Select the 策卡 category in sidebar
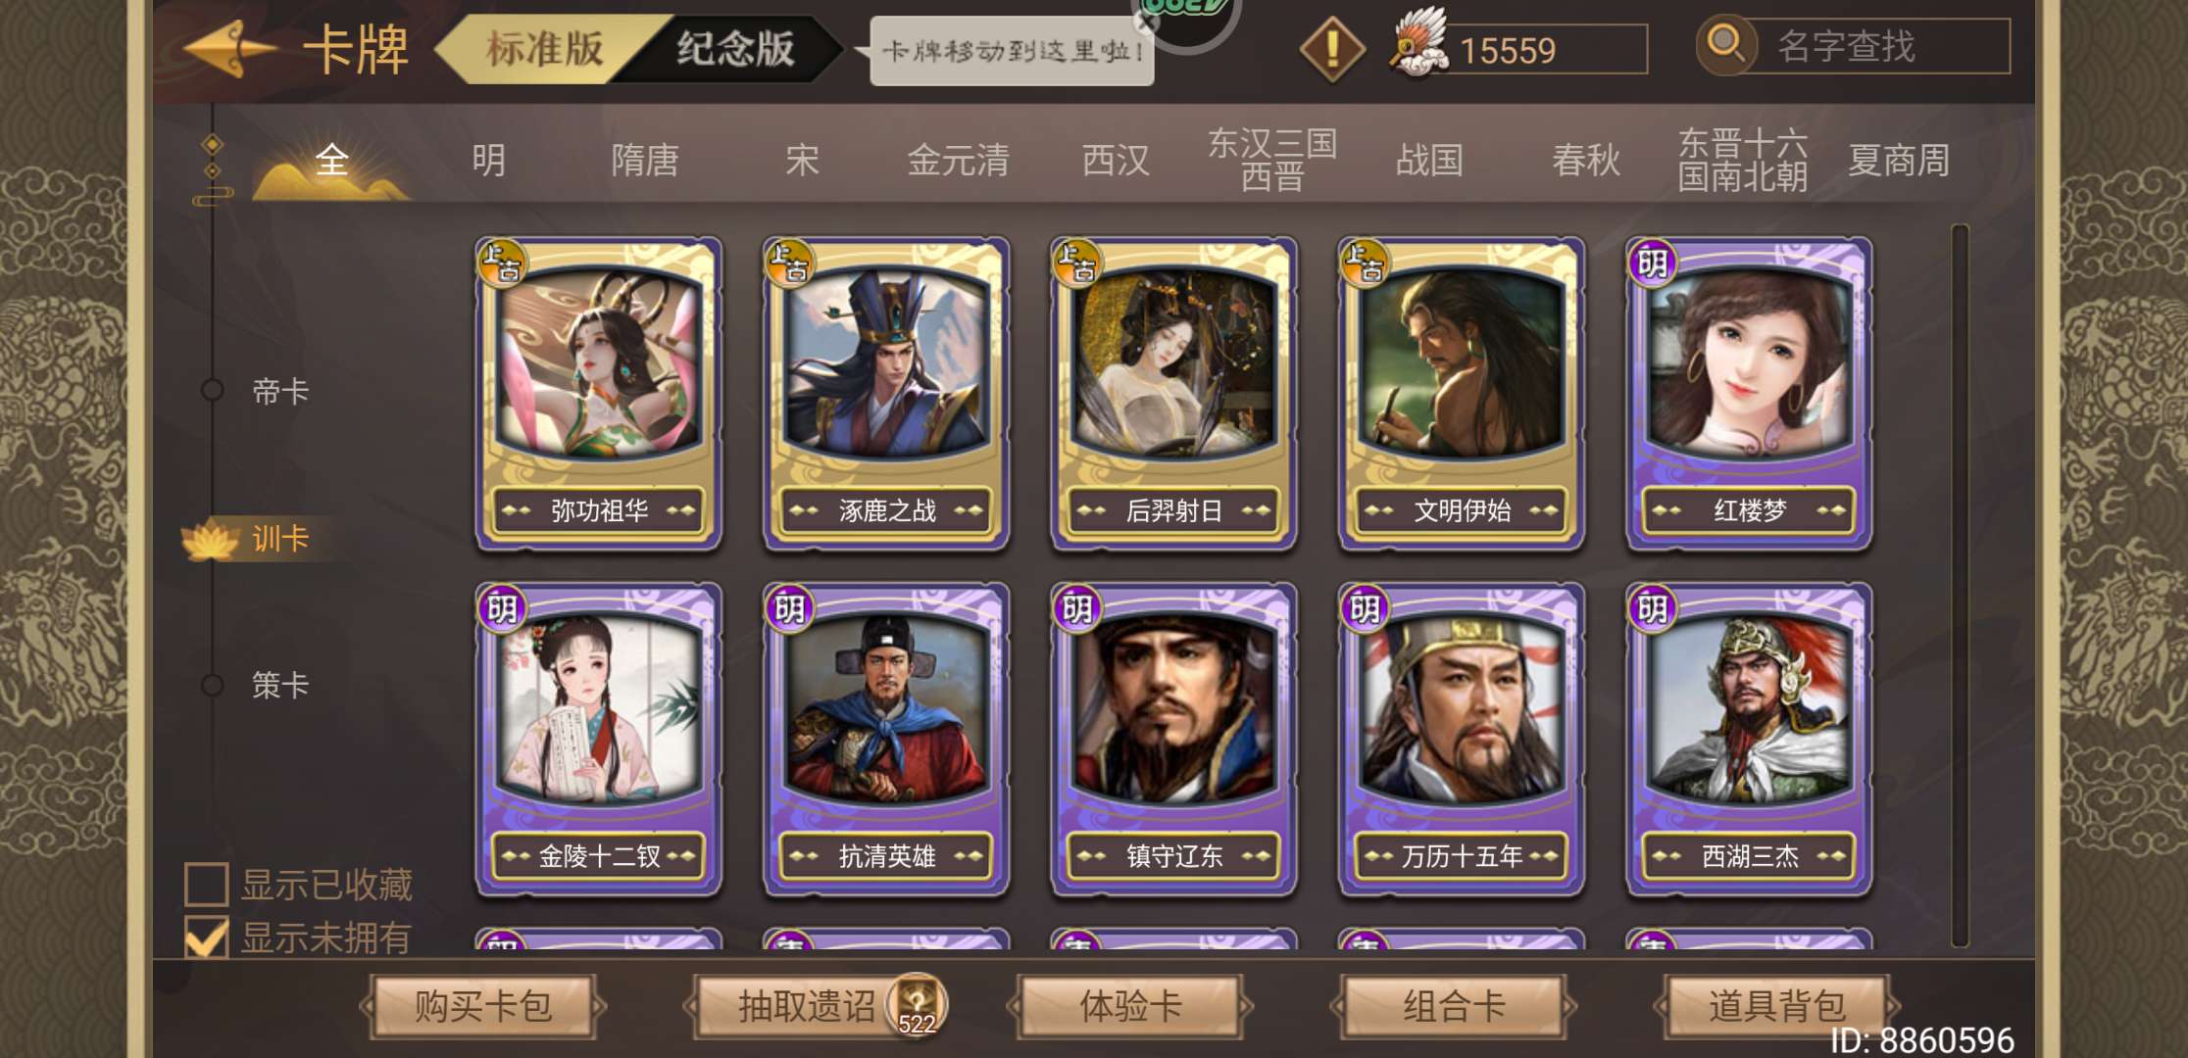The image size is (2188, 1058). (280, 684)
